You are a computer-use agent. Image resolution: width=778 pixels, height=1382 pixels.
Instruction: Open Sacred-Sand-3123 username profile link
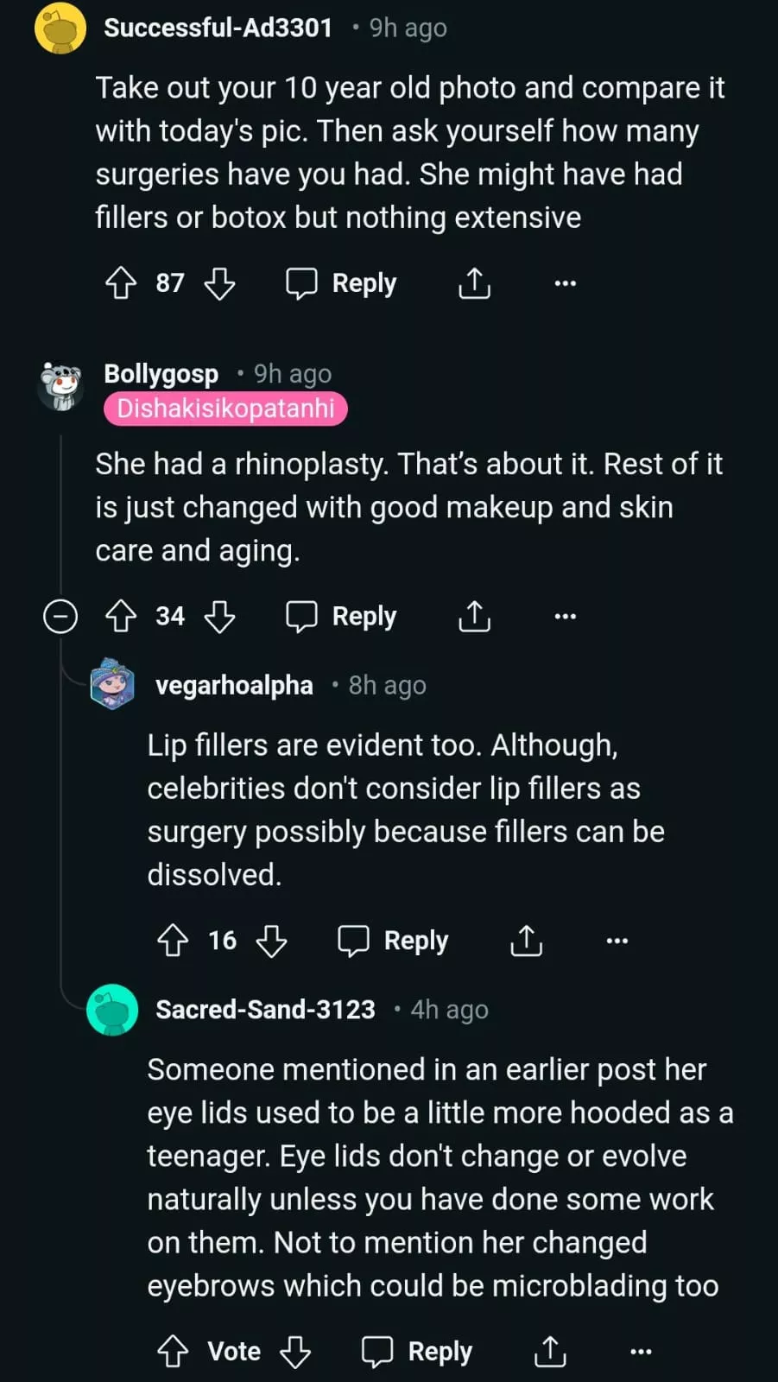tap(265, 1010)
